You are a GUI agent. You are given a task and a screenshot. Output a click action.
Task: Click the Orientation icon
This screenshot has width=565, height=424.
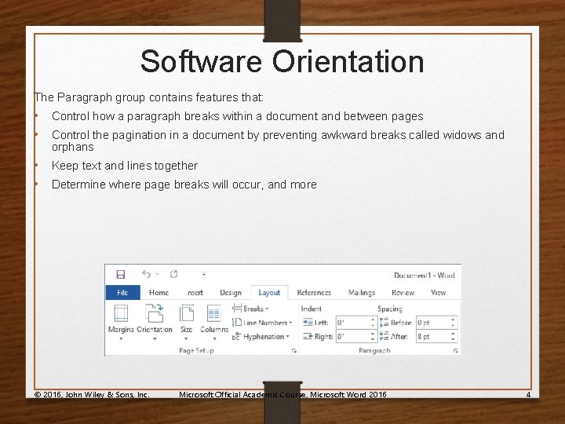(x=155, y=313)
